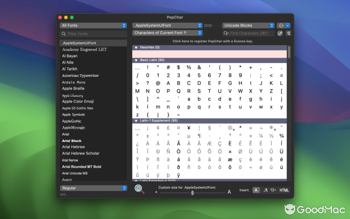Image resolution: width=350 pixels, height=219 pixels.
Task: Collapse the Basic Latin section
Action: (136, 60)
